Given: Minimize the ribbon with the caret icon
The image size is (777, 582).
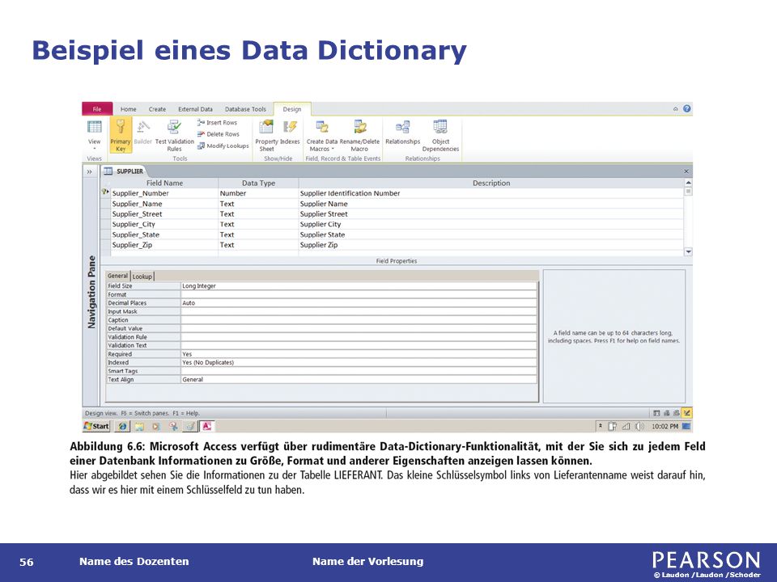Looking at the screenshot, I should (x=675, y=109).
